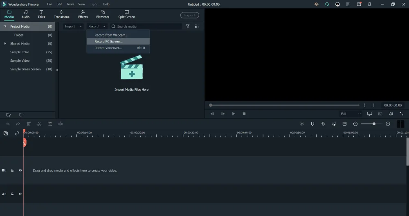Image resolution: width=409 pixels, height=216 pixels.
Task: Hide video track 1 eye icon
Action: [x=20, y=170]
